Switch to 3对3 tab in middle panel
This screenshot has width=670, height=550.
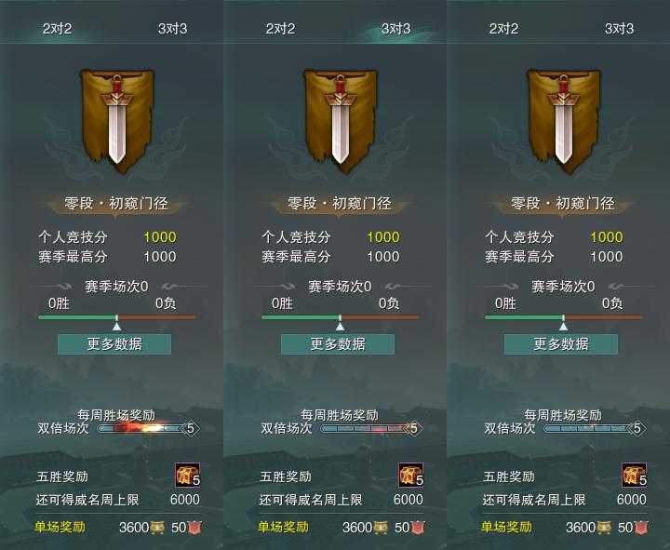[x=396, y=29]
